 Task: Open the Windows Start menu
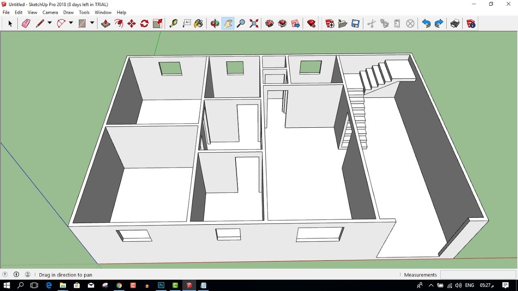[7, 285]
